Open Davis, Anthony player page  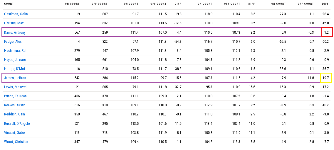15,33
